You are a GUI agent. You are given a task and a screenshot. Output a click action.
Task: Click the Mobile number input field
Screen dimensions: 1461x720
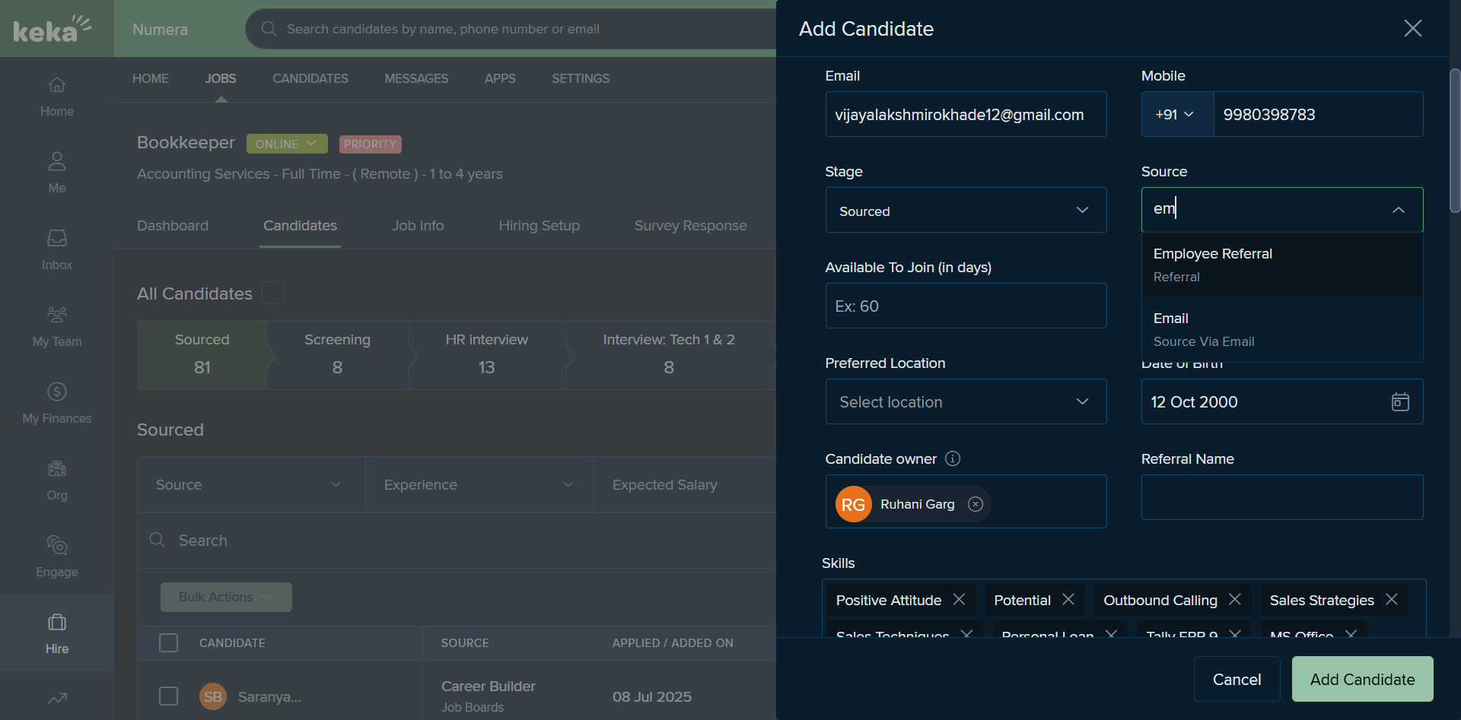pos(1318,114)
